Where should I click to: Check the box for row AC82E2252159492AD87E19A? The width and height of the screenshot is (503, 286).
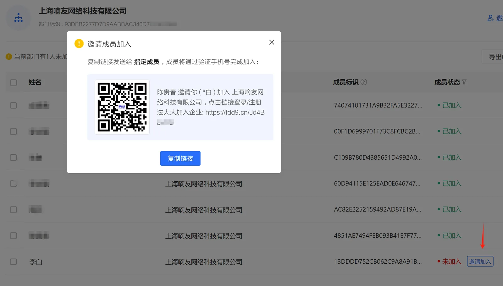14,210
